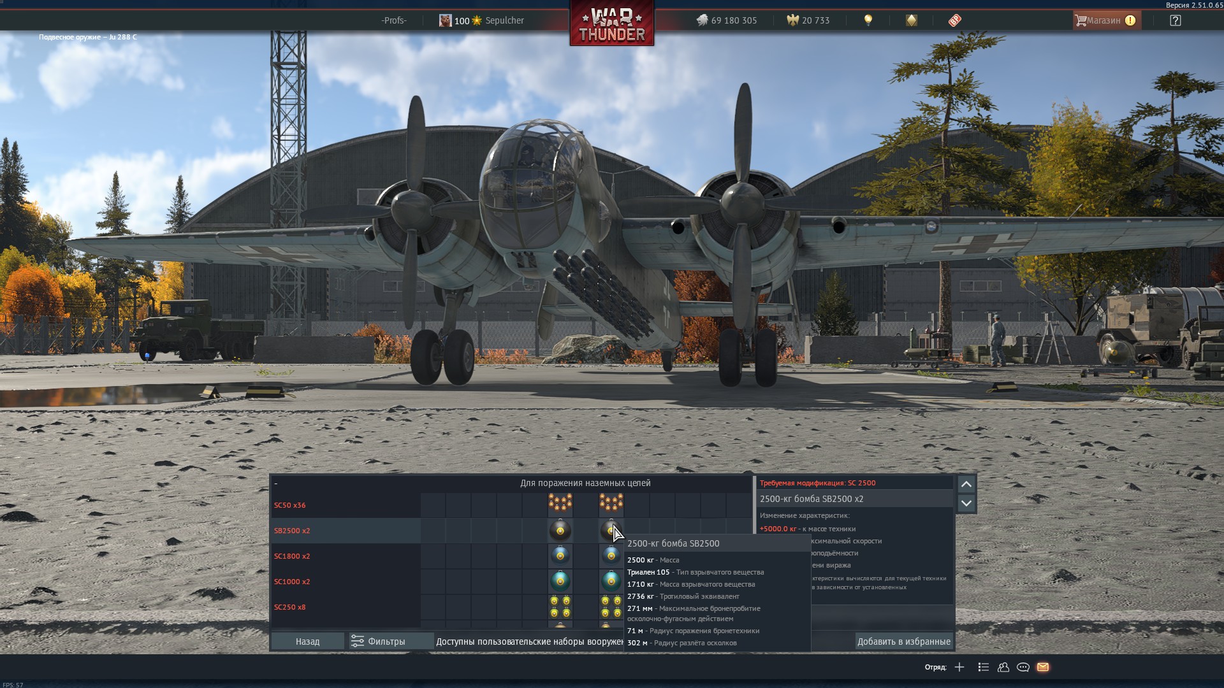
Task: Click the Назад back button
Action: [307, 641]
